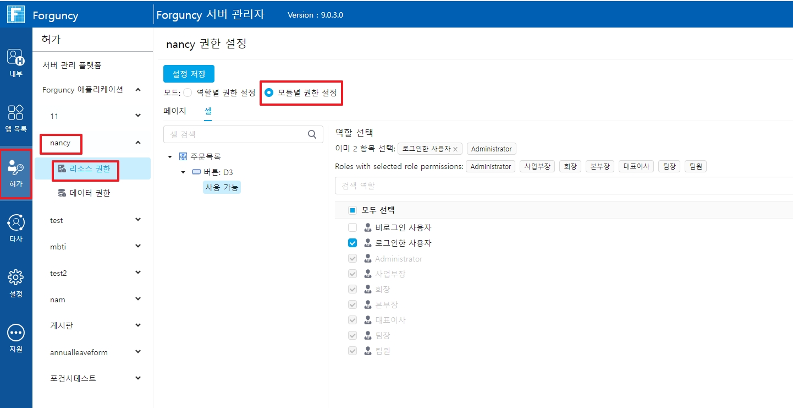Image resolution: width=793 pixels, height=408 pixels.
Task: Open 리소스 권한 under nancy
Action: tap(90, 169)
